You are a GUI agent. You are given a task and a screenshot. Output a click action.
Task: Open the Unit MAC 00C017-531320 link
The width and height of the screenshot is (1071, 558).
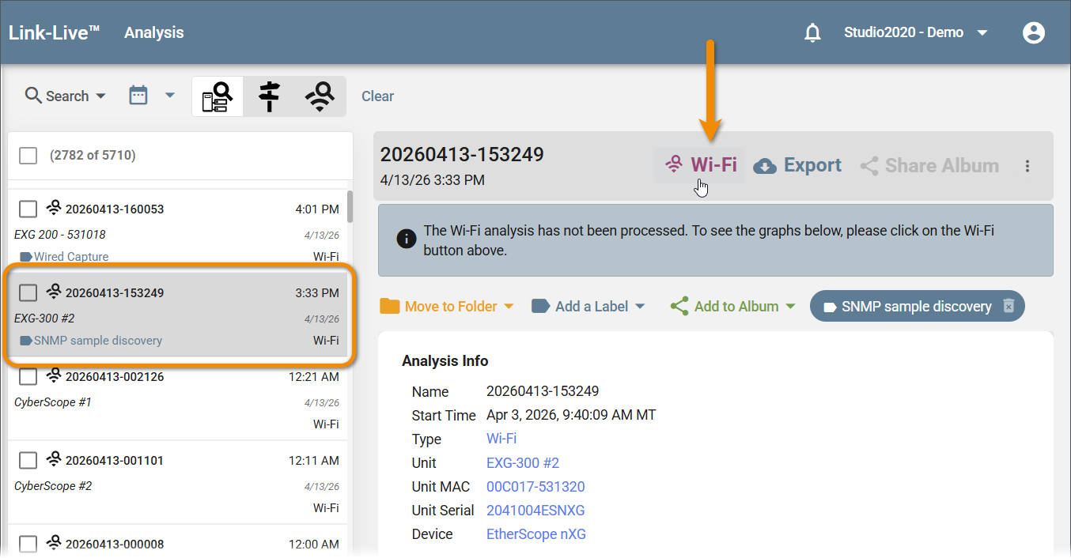(535, 486)
